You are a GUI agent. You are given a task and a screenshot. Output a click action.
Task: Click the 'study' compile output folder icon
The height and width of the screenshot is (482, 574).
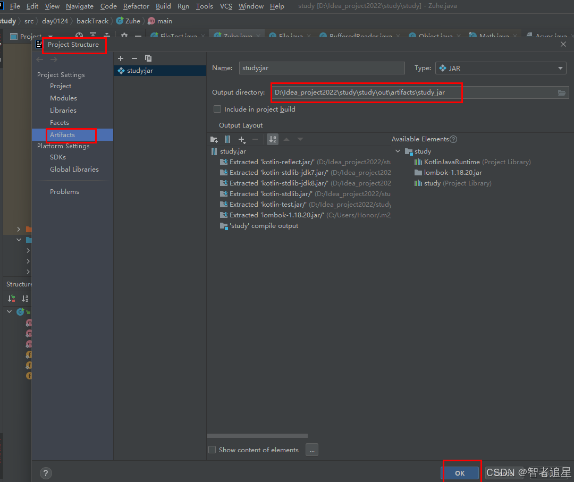(x=224, y=226)
